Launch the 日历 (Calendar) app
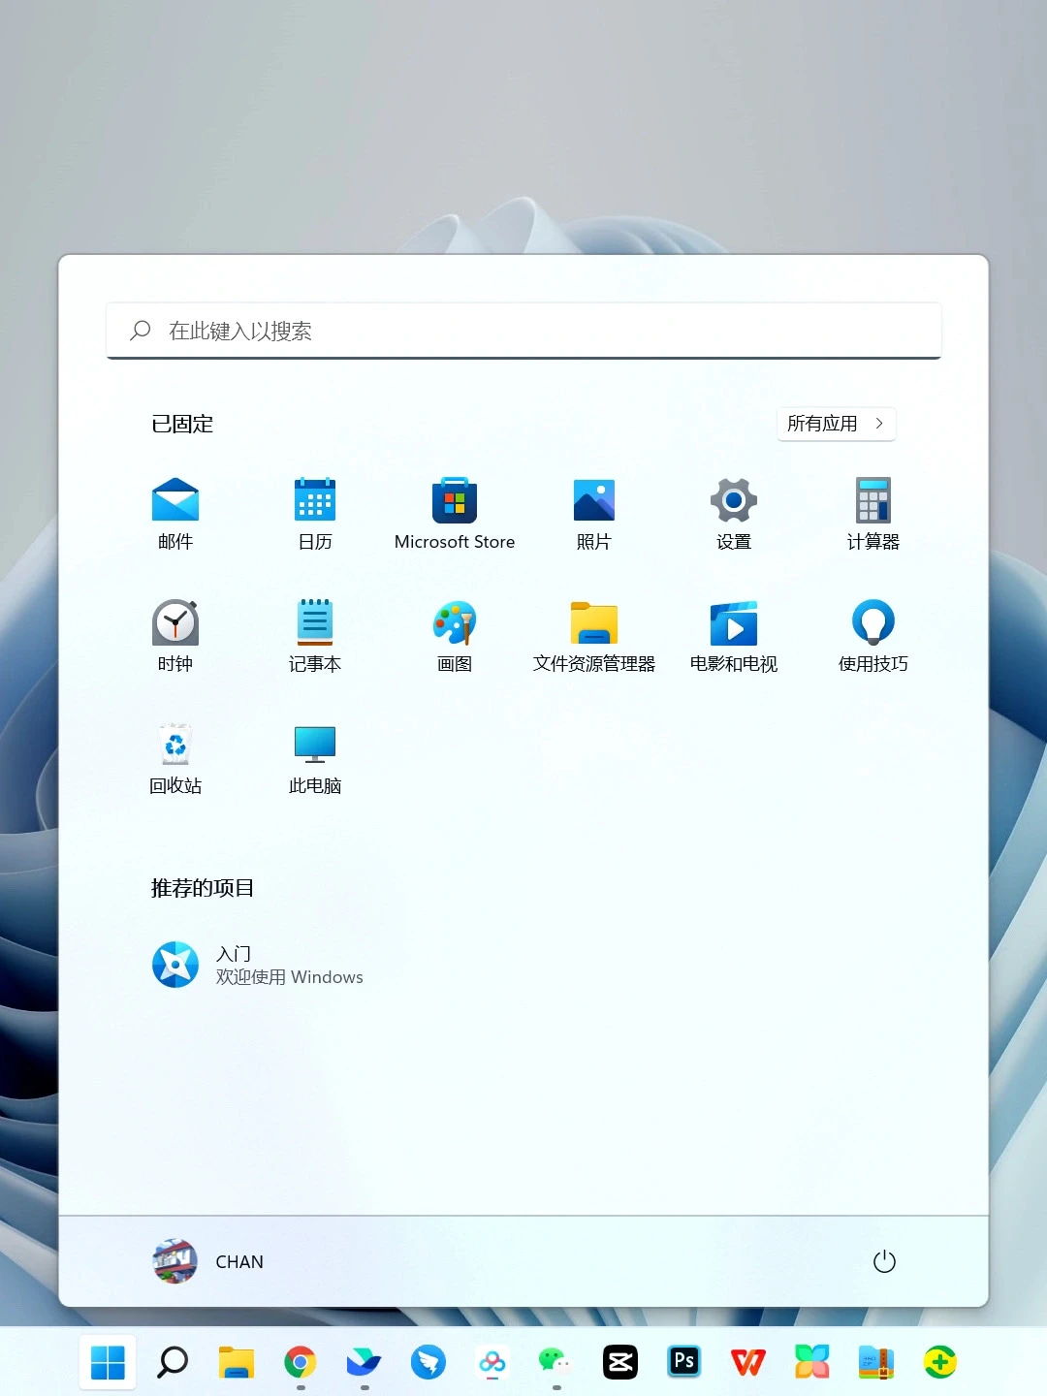Viewport: 1047px width, 1396px height. 314,512
